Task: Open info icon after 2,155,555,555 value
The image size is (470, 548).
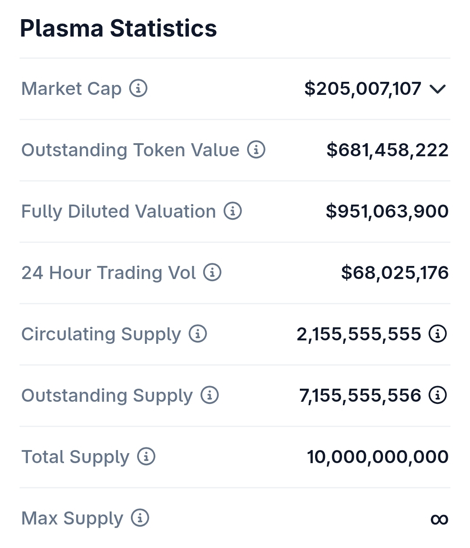Action: [438, 334]
